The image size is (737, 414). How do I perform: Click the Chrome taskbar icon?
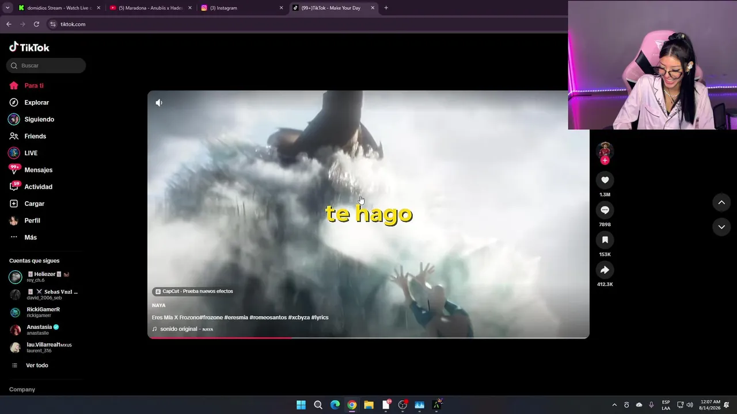click(352, 405)
